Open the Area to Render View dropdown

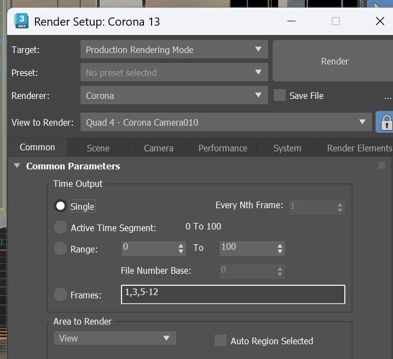click(x=115, y=338)
